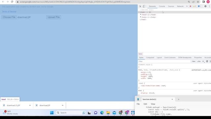Click the html breadcrumb in Elements panel
The image size is (211, 119).
click(x=140, y=54)
